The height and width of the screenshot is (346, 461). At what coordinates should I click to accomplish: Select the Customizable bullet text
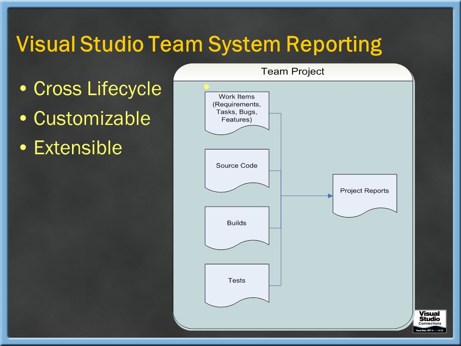(92, 118)
